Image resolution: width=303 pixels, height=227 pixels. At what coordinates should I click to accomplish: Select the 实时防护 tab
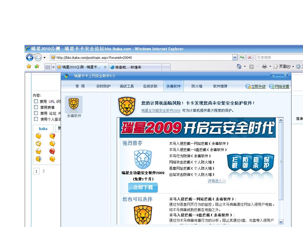[103, 86]
